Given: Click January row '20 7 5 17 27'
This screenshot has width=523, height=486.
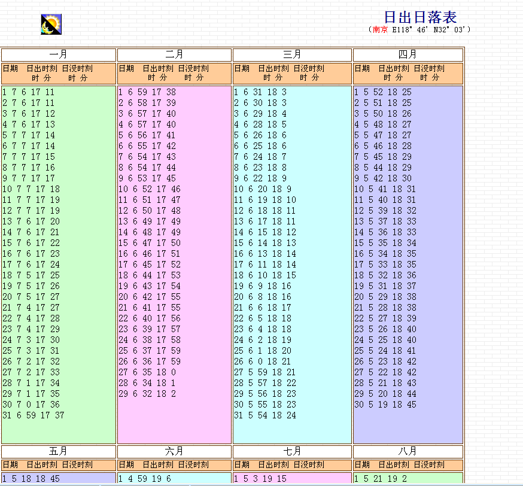Looking at the screenshot, I should coord(31,297).
